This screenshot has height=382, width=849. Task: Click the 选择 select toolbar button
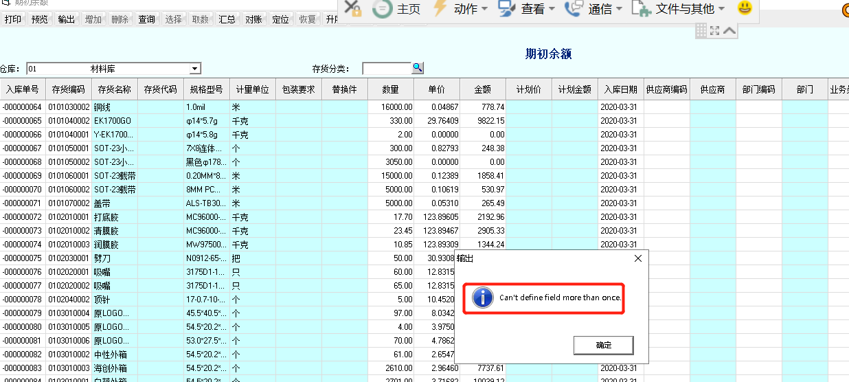(174, 19)
